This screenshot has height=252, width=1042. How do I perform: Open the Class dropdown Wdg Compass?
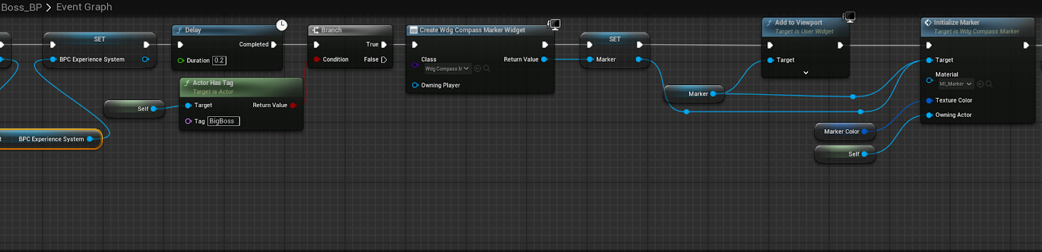(x=447, y=69)
